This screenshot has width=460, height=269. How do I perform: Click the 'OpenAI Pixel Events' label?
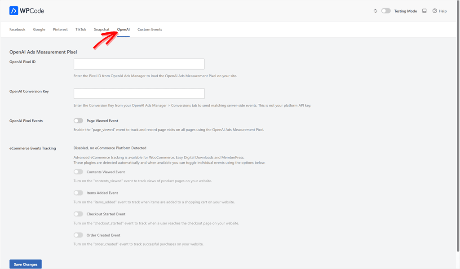26,121
